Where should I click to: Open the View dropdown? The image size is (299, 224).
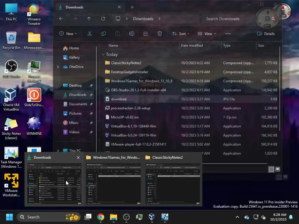point(207,34)
